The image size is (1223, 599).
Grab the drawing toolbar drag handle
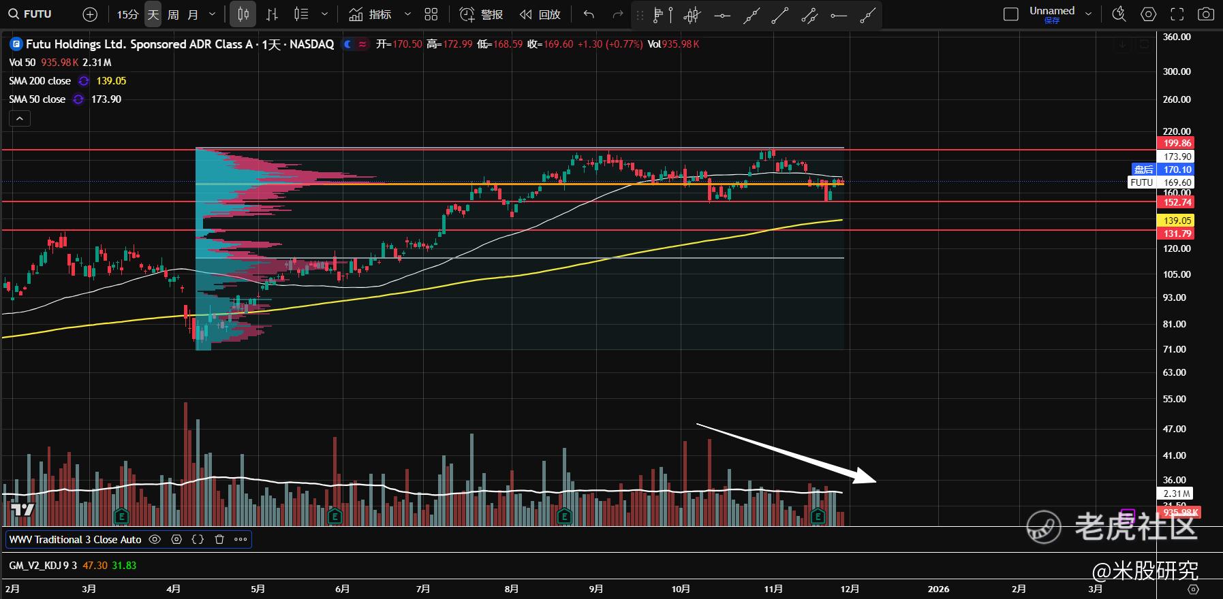click(x=639, y=14)
